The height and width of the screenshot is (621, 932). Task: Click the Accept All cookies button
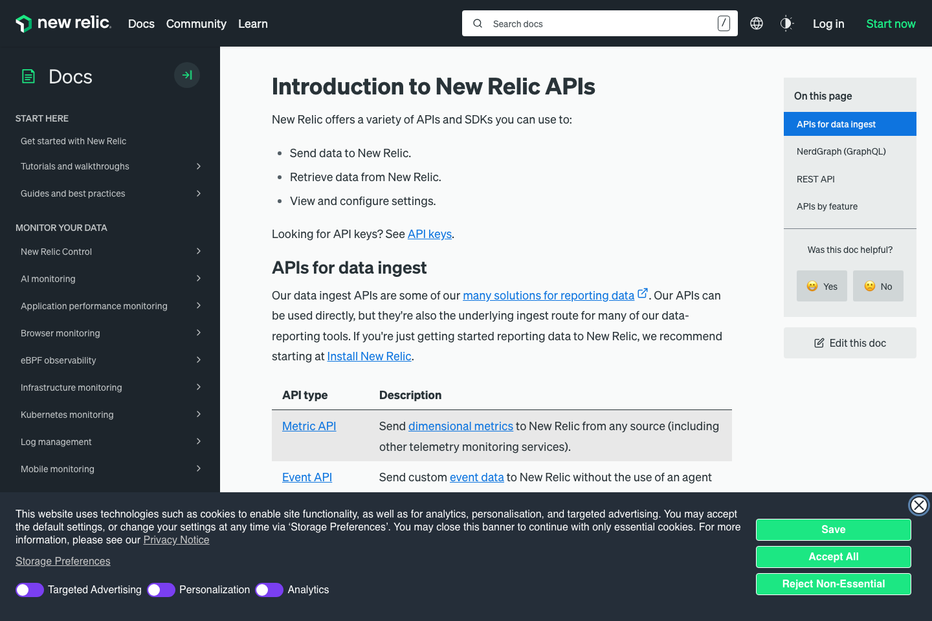pos(834,556)
